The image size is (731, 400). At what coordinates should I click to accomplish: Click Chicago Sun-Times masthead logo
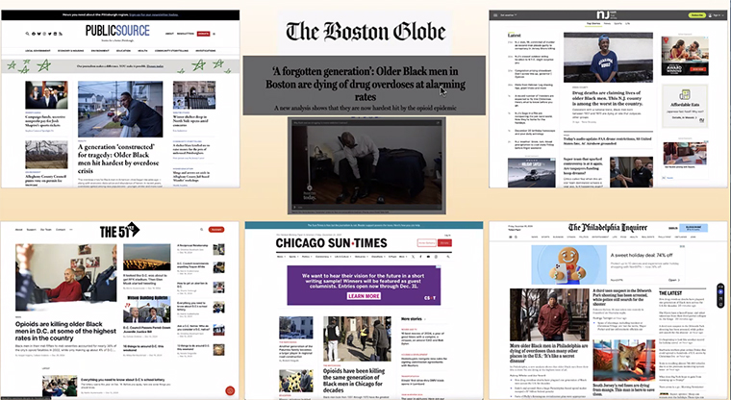pos(332,243)
